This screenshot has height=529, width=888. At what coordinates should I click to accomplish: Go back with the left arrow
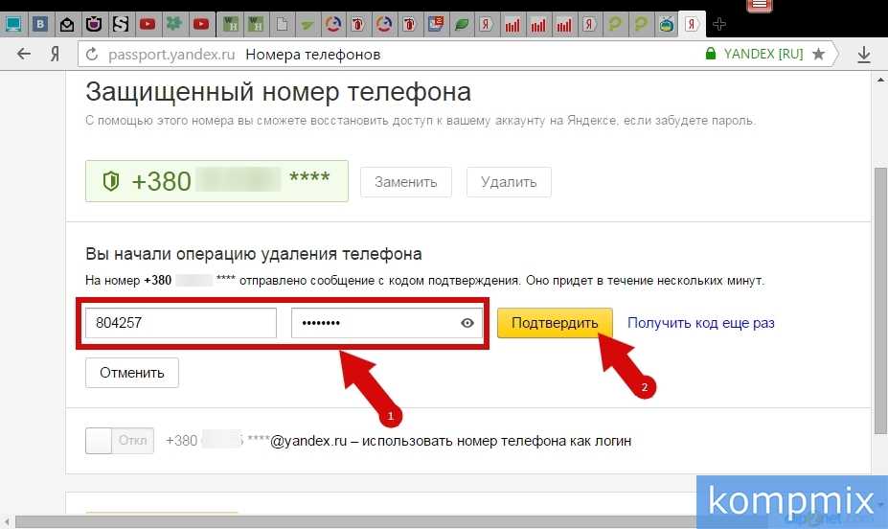click(x=23, y=55)
